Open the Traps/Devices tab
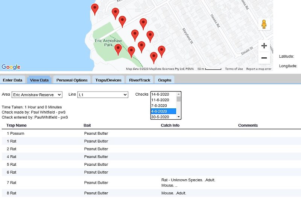301x198 pixels. coord(108,80)
